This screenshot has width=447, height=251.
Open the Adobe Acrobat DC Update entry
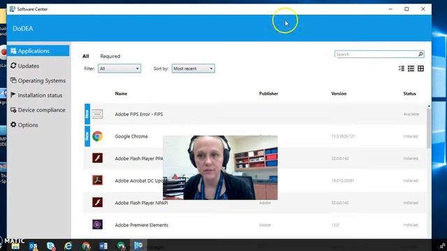139,181
